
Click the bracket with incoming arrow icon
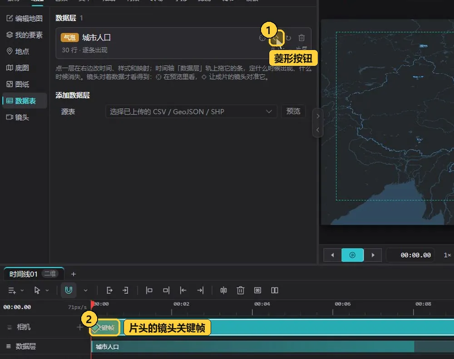125,290
